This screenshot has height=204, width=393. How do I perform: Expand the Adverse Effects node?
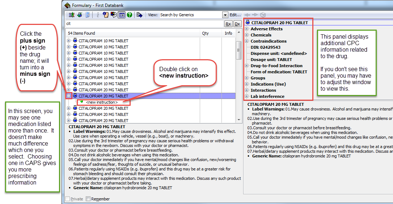tap(247, 29)
